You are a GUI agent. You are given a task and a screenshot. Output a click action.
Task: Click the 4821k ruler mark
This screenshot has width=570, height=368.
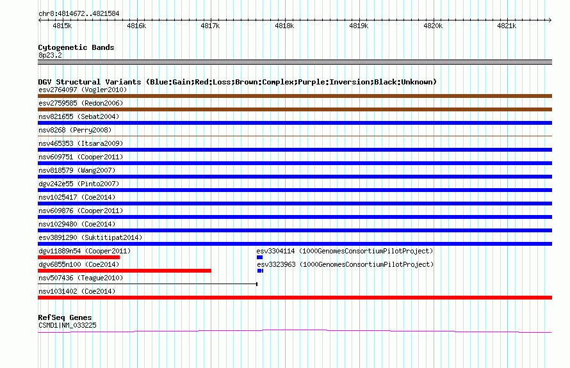click(x=507, y=26)
